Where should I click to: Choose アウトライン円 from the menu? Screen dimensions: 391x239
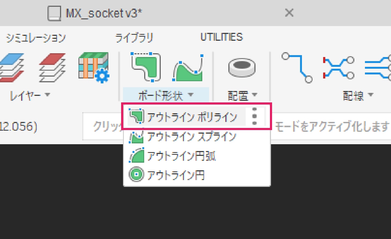(x=176, y=175)
